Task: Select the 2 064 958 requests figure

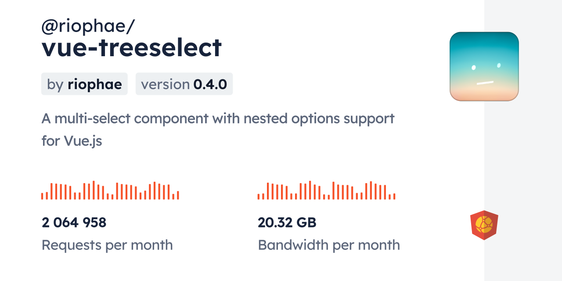Action: tap(74, 223)
